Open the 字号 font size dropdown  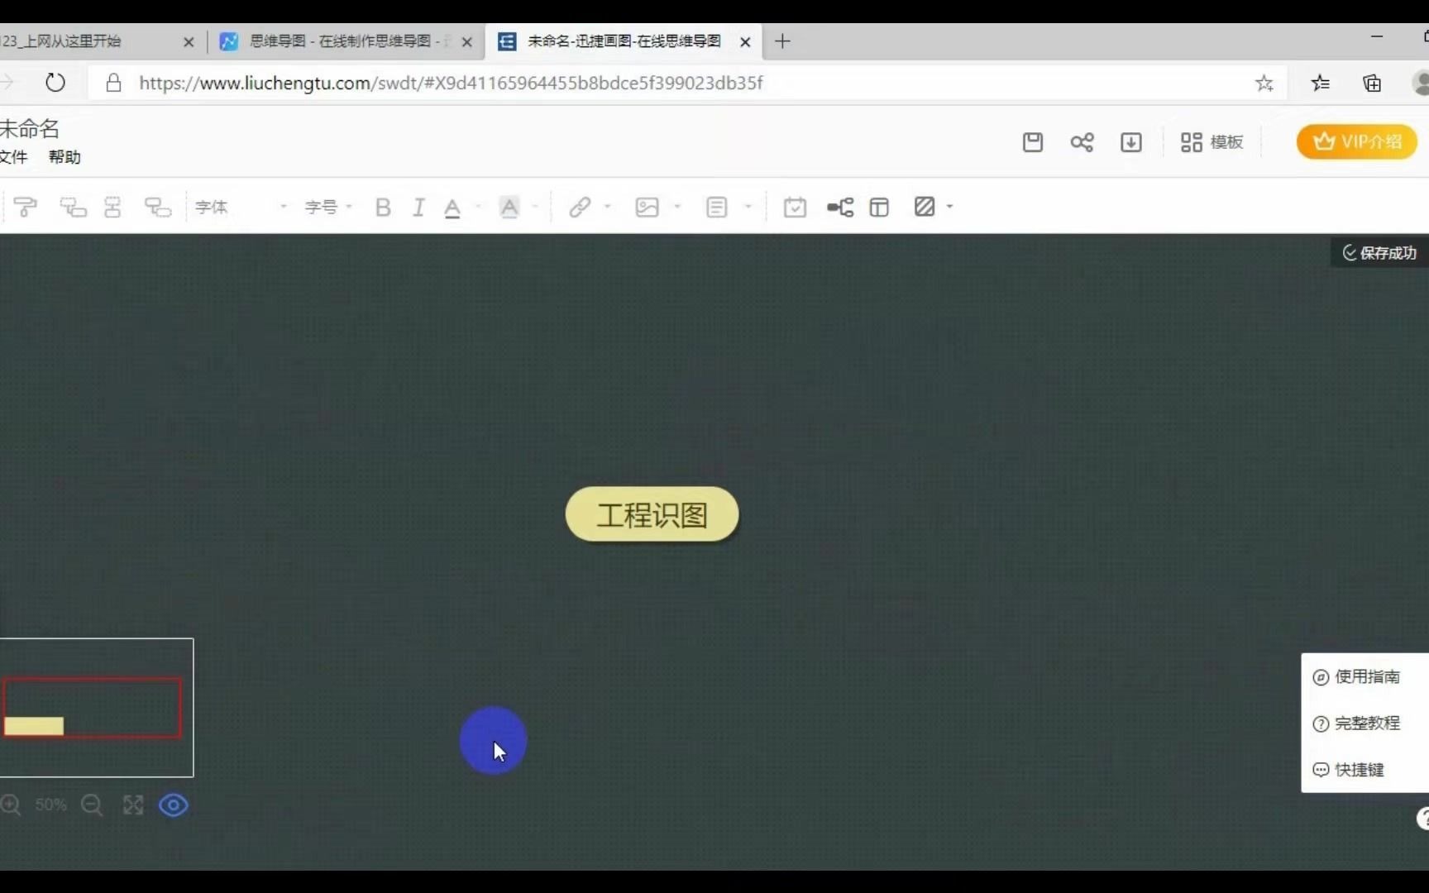(x=328, y=207)
